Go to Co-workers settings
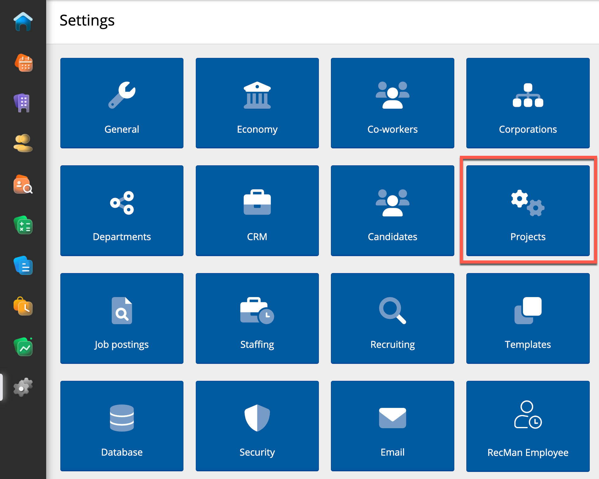Screen dimensions: 599x479 click(x=392, y=103)
